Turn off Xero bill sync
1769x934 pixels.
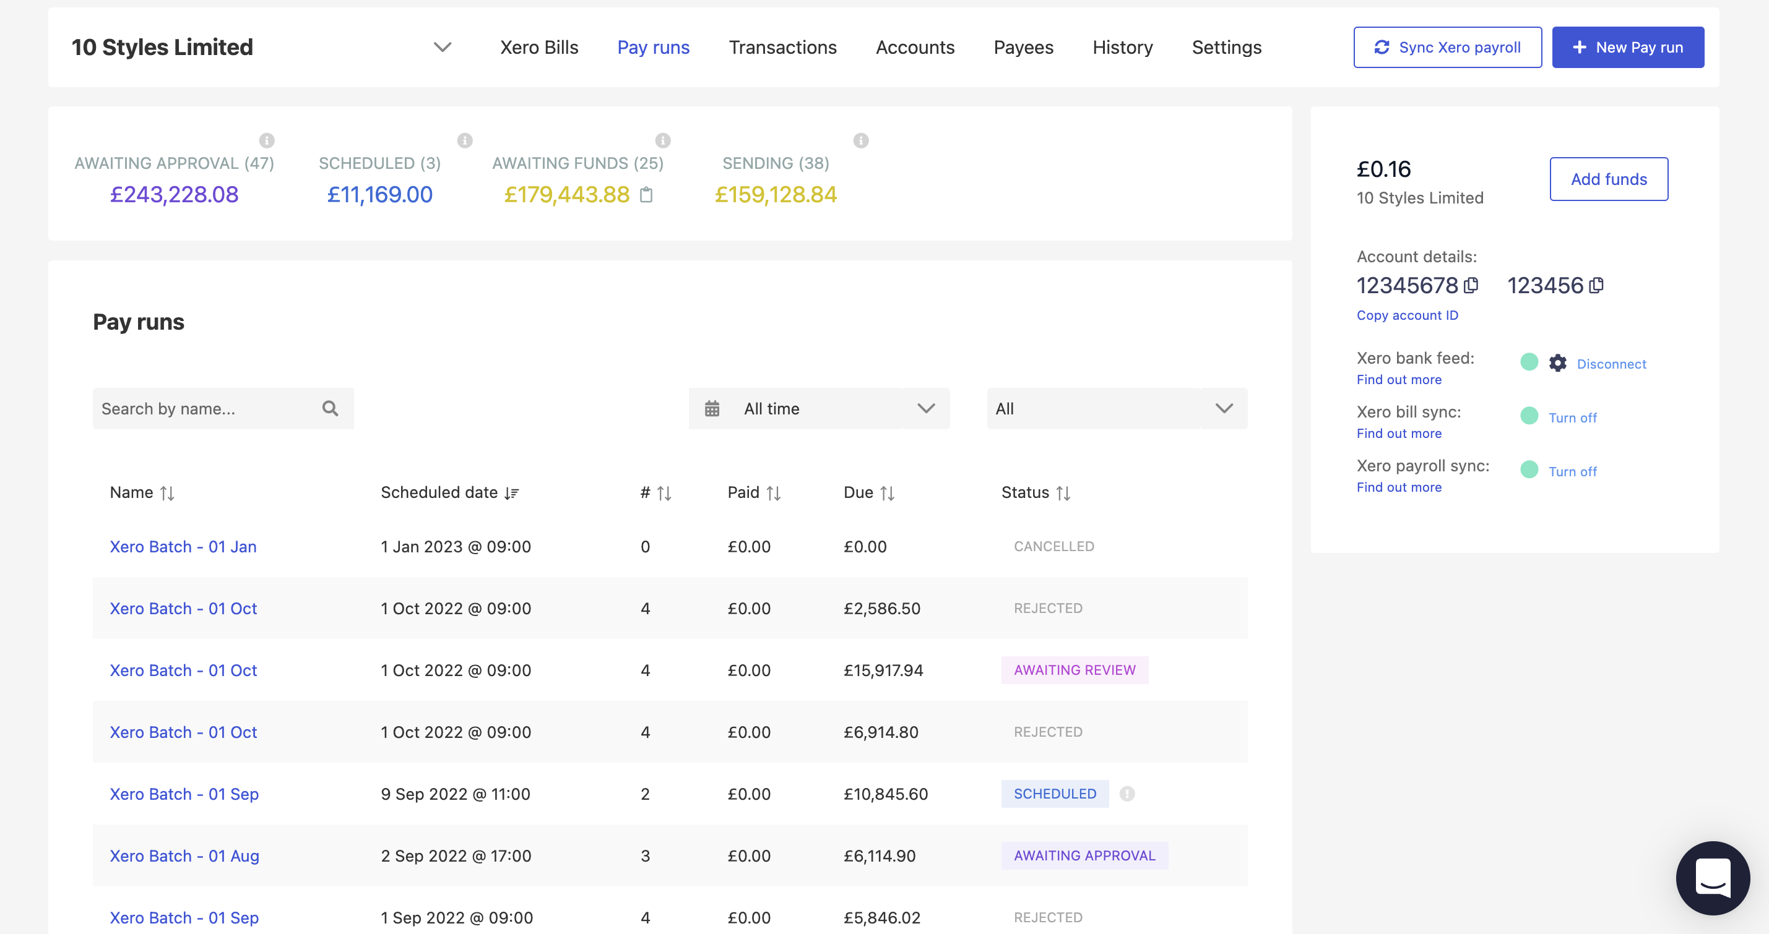point(1573,416)
